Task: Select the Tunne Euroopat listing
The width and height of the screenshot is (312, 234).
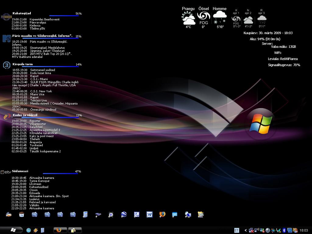Action: 30,181
